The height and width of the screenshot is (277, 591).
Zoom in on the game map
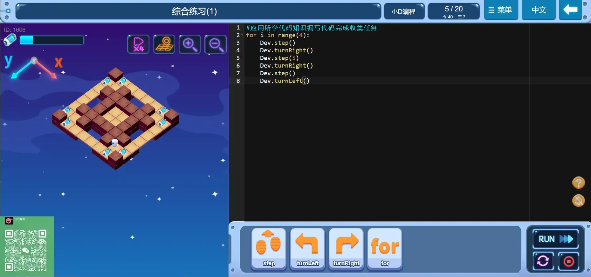[x=190, y=44]
